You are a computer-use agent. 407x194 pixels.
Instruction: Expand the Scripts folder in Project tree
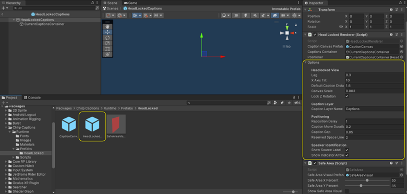point(14,157)
